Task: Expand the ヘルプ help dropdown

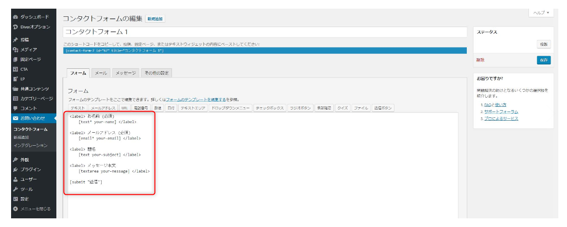Action: 541,13
